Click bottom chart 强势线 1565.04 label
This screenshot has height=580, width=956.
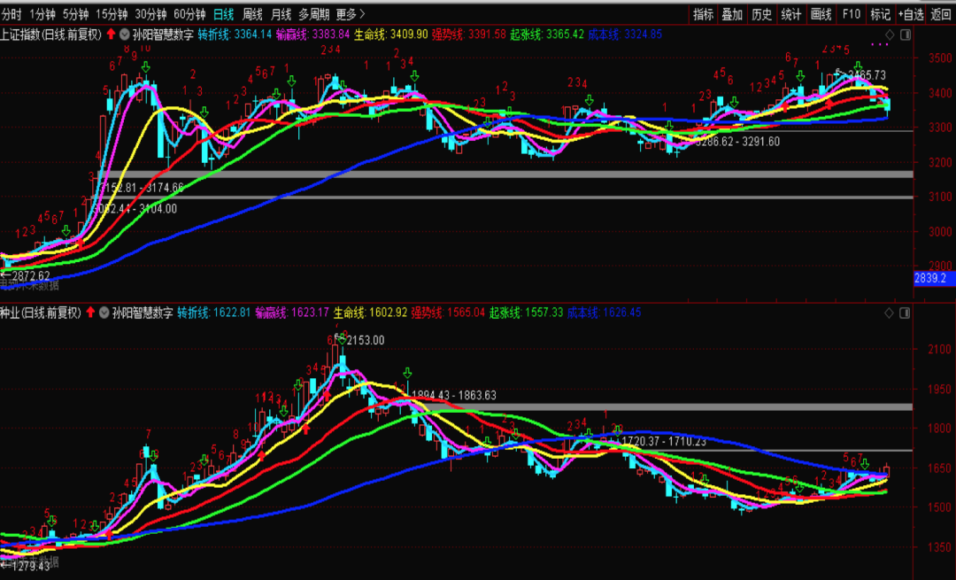tap(448, 313)
